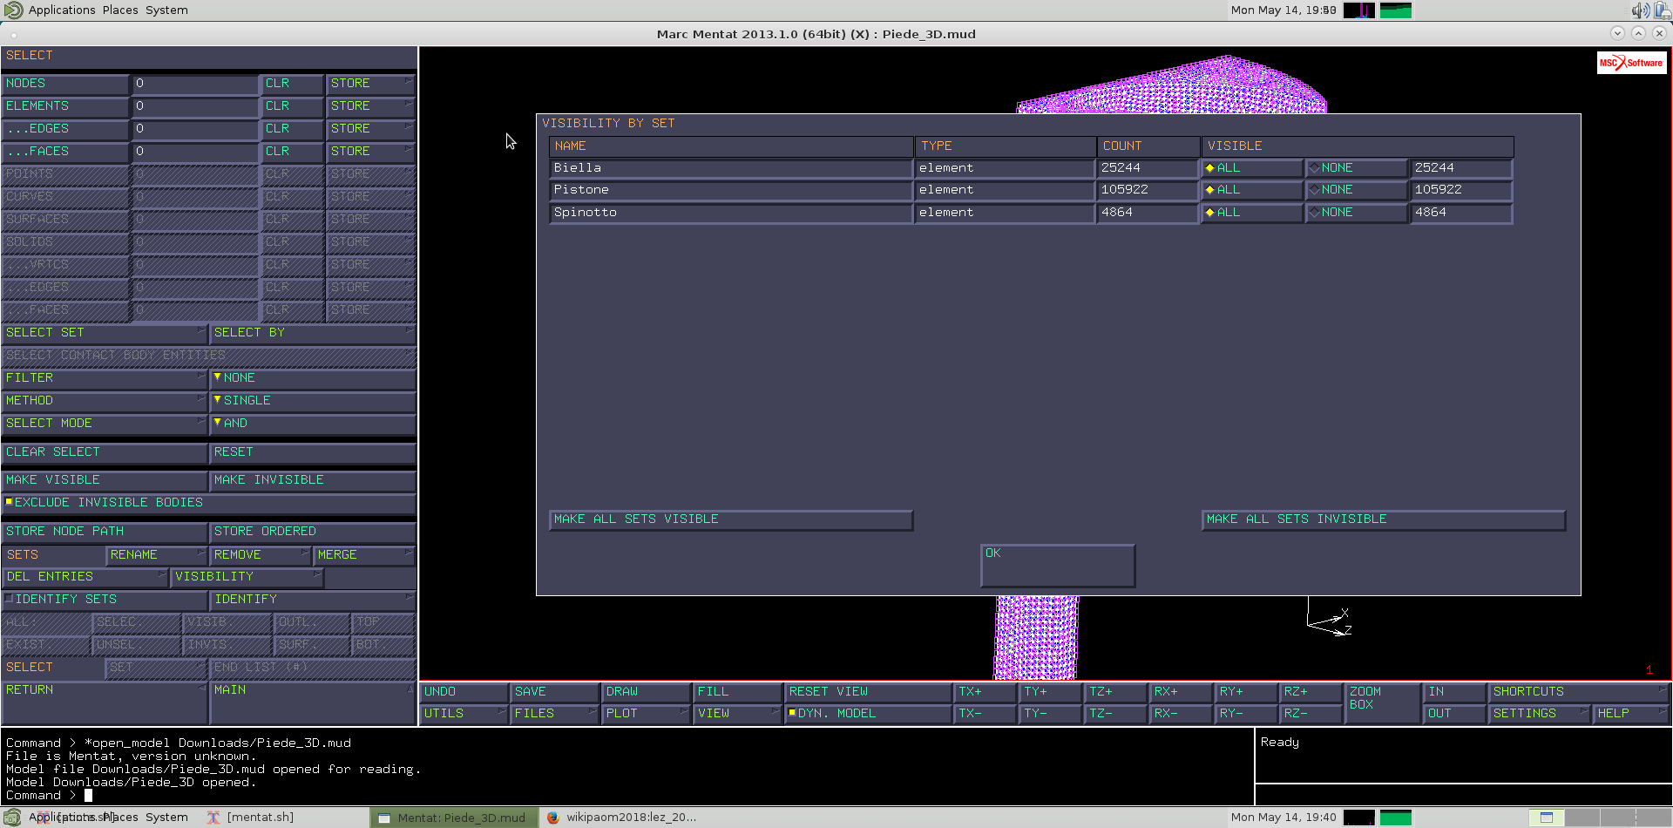Toggle EXCLUDE INVISIBLE BODIES option
Image resolution: width=1673 pixels, height=828 pixels.
point(208,503)
